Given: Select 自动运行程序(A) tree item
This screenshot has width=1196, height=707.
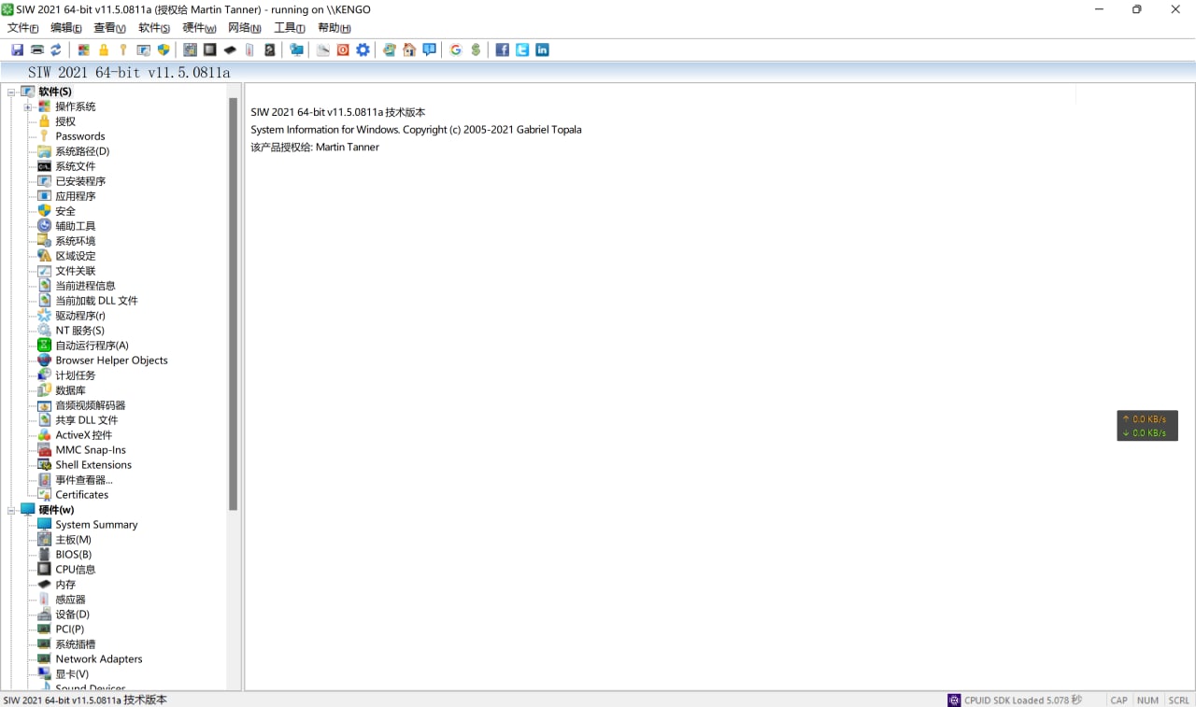Looking at the screenshot, I should (x=92, y=346).
